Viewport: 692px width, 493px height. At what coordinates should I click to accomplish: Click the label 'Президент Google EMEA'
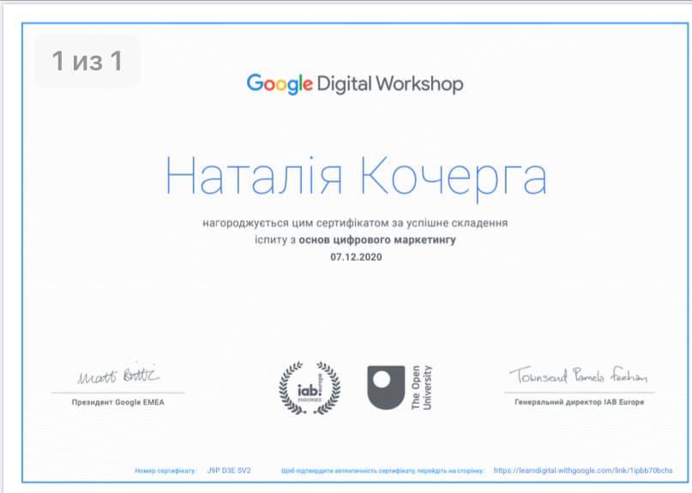click(117, 402)
